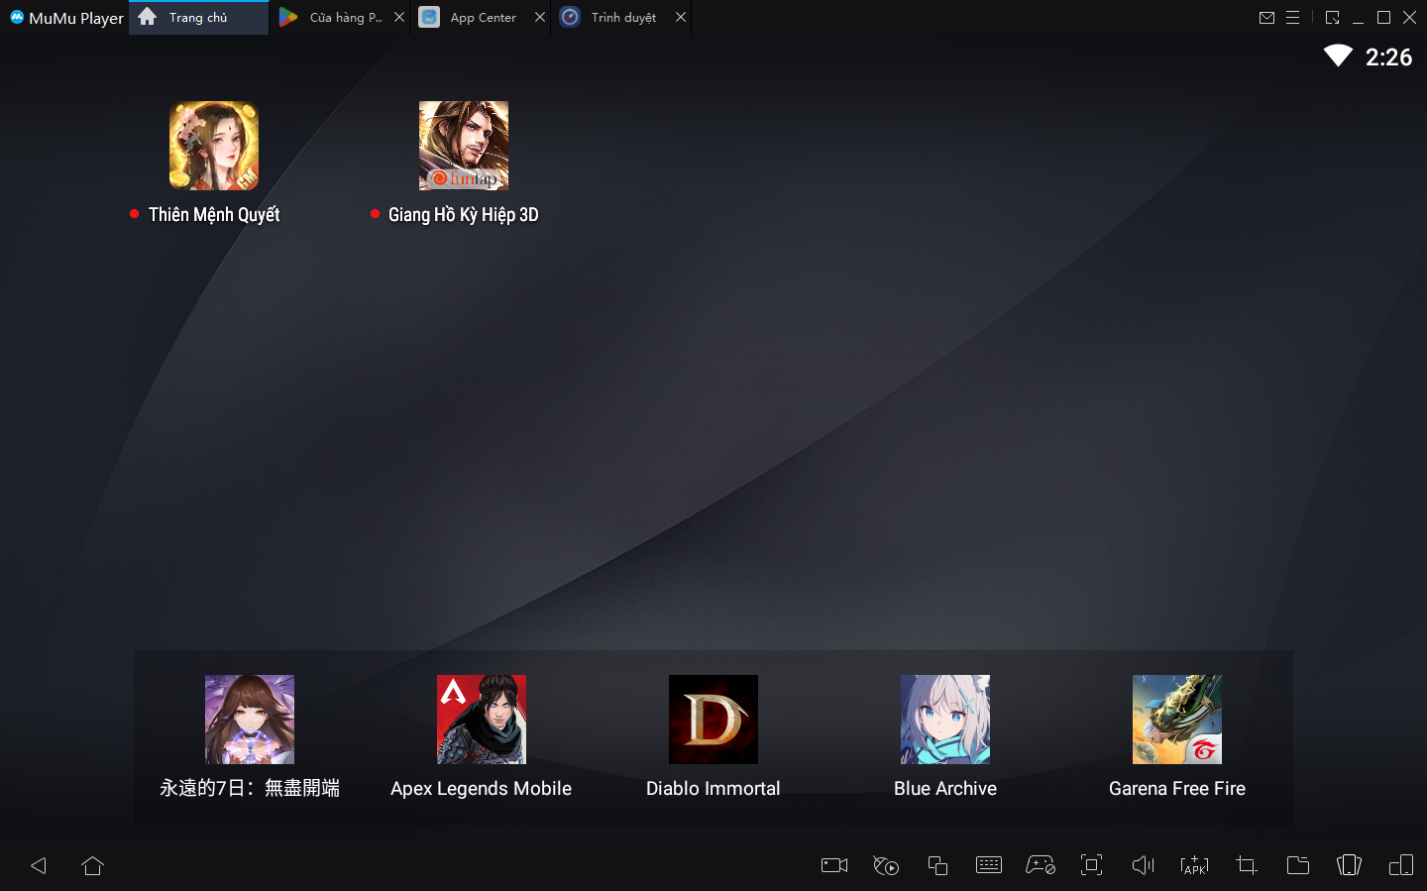Click the Android back triangle button
Viewport: 1427px width, 891px height.
tap(39, 865)
